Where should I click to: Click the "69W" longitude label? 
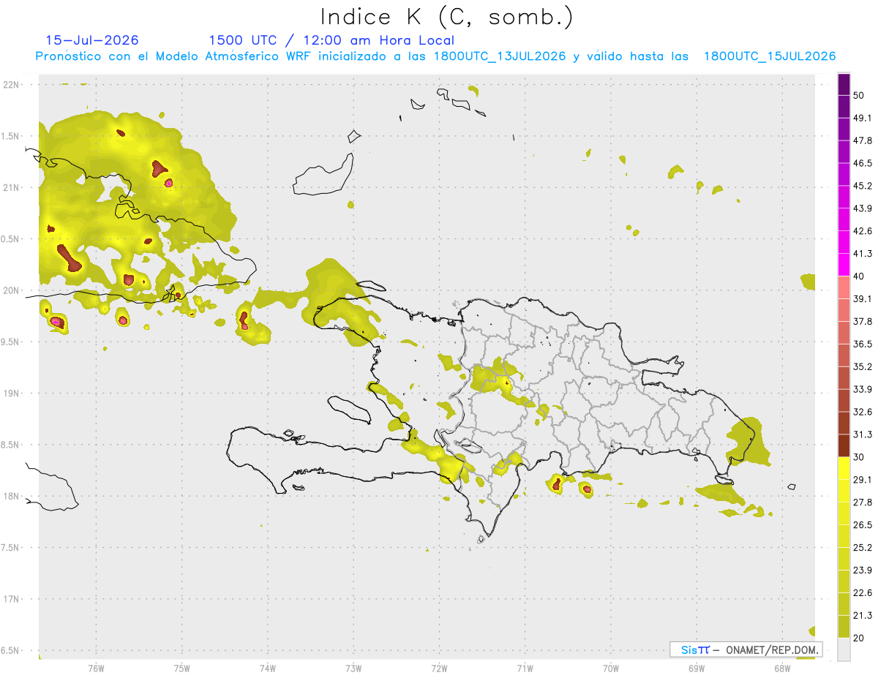[x=697, y=668]
